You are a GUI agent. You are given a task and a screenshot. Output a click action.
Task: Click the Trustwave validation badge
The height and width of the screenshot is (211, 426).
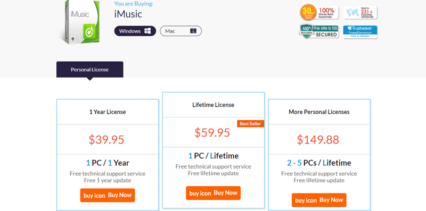point(361,32)
